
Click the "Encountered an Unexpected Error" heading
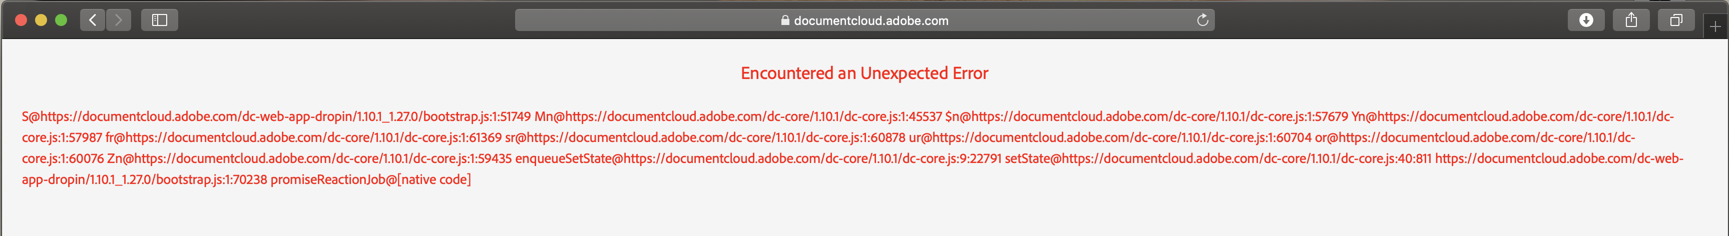point(864,73)
